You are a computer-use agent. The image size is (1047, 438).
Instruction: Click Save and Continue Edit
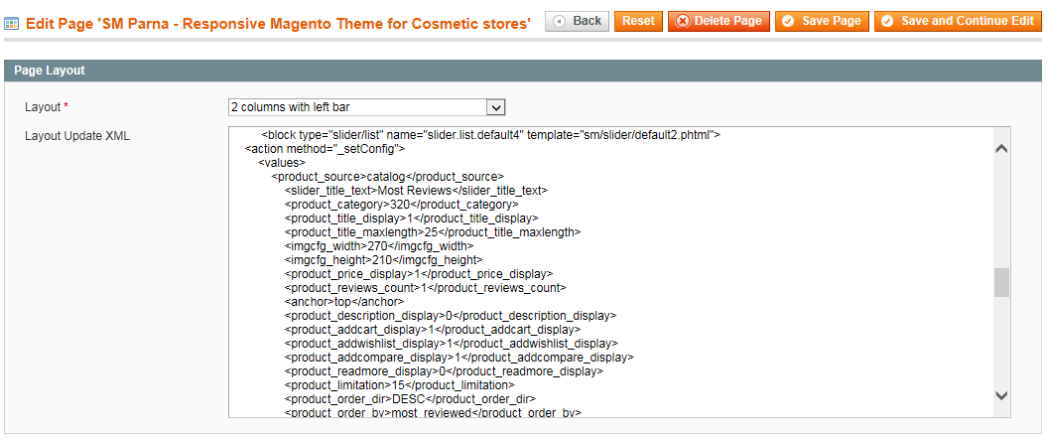coord(958,21)
